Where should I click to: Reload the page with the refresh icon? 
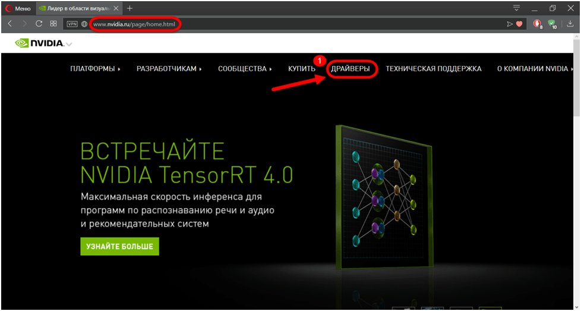39,24
